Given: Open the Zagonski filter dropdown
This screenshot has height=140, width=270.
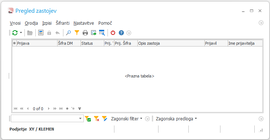Looking at the screenshot, I should pyautogui.click(x=126, y=119).
